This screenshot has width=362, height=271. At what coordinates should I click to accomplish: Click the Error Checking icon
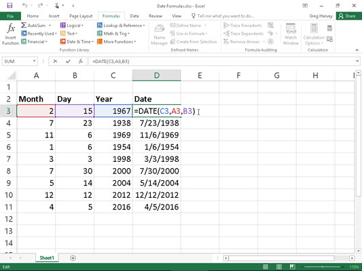pos(270,33)
